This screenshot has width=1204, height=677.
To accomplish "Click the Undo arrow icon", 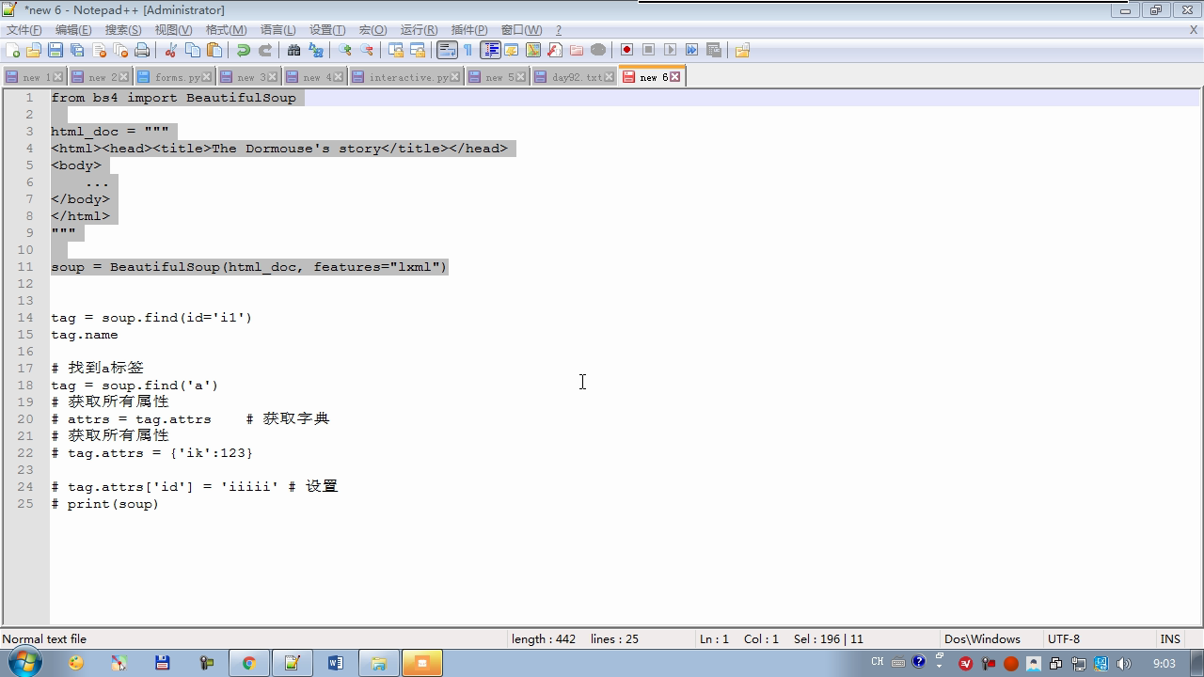I will [244, 50].
